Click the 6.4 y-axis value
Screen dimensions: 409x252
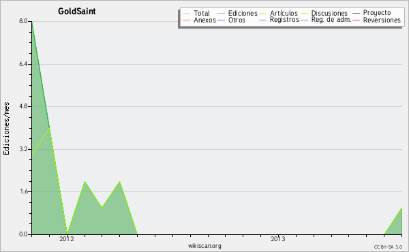coord(23,64)
